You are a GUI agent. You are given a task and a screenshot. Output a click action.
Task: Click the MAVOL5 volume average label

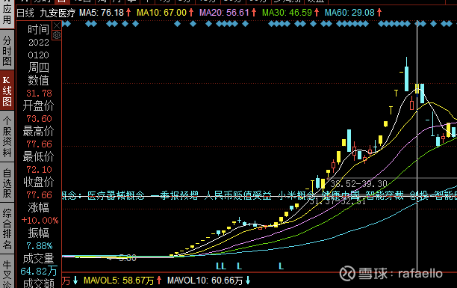pyautogui.click(x=122, y=281)
